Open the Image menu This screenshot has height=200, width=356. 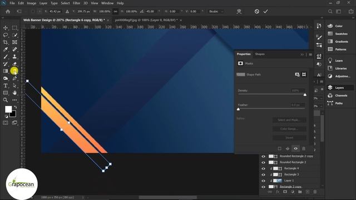31,3
